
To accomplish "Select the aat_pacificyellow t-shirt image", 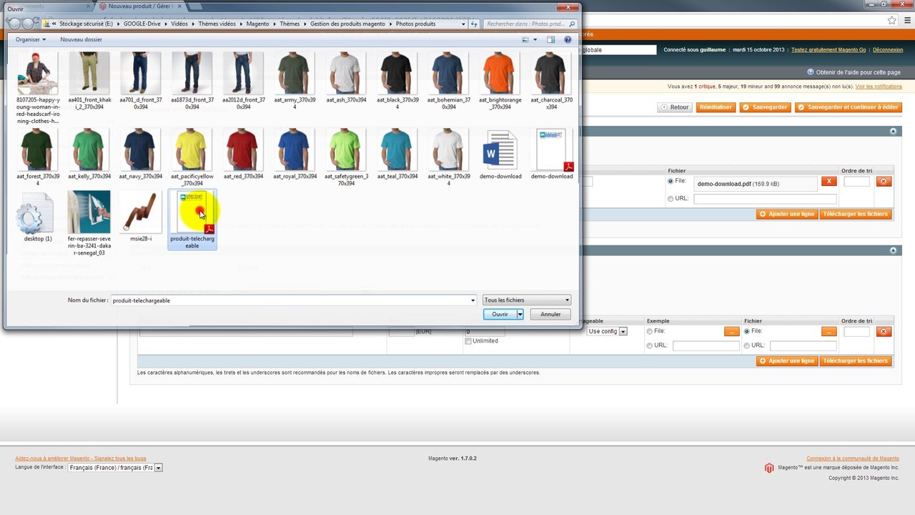I will click(192, 157).
